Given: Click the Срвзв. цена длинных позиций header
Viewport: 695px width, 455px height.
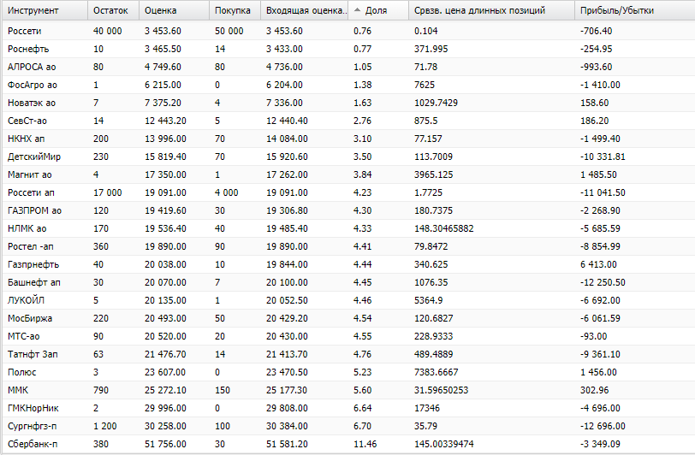Looking at the screenshot, I should (x=491, y=10).
